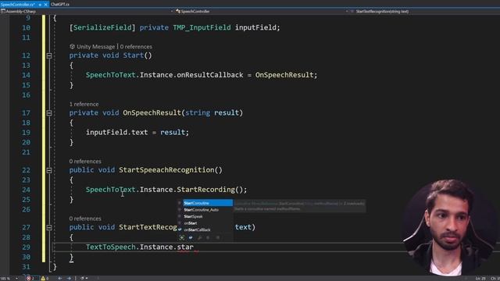Collapse the Start() method outline
This screenshot has height=281, width=500.
tap(49, 55)
